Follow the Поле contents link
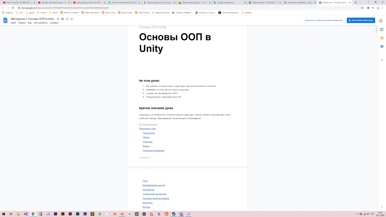 coord(145,181)
